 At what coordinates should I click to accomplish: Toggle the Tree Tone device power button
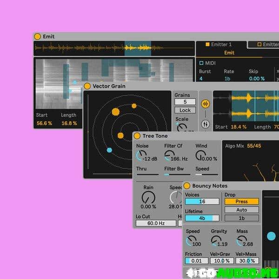pos(137,136)
